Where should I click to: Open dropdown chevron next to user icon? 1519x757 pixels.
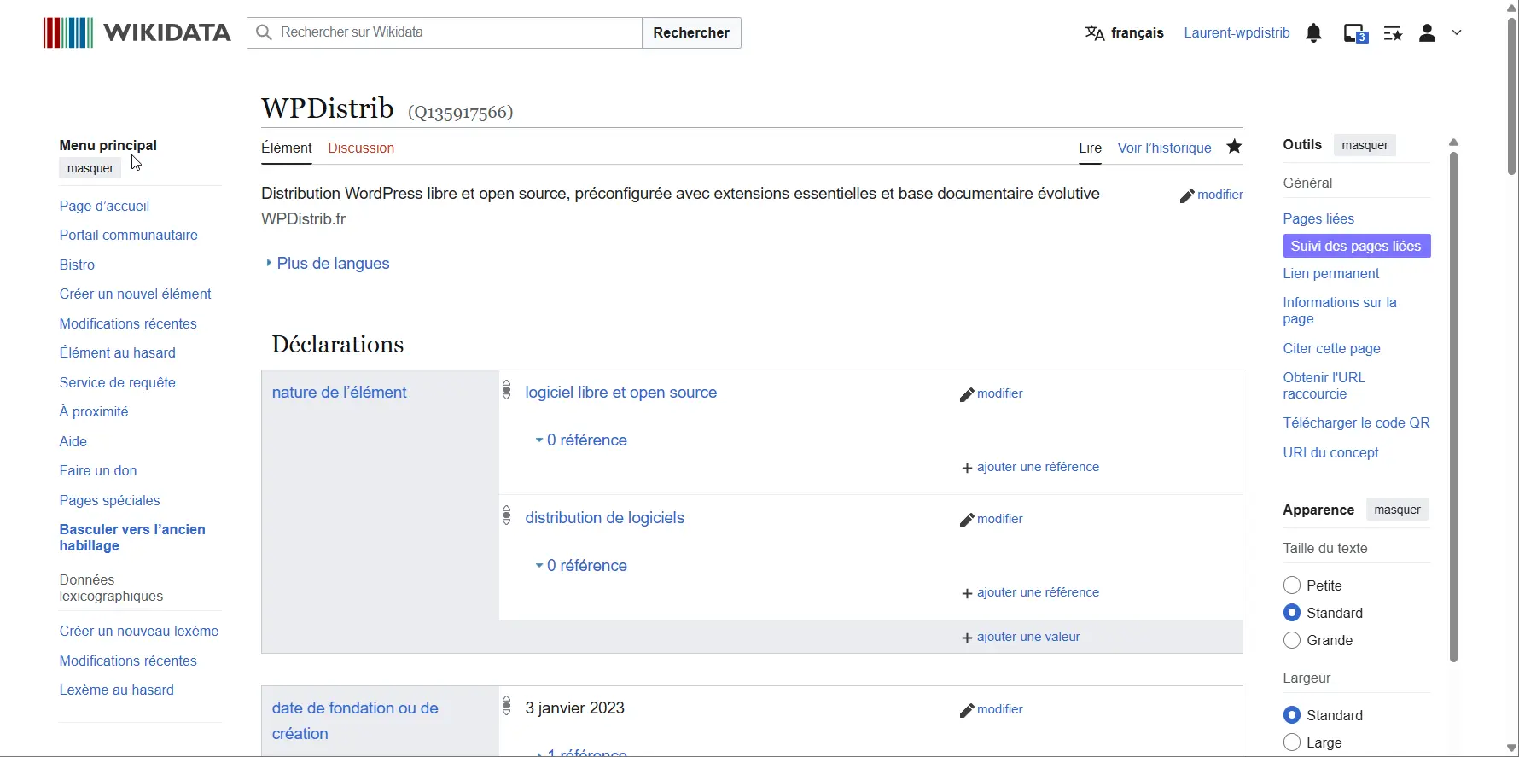pyautogui.click(x=1457, y=32)
